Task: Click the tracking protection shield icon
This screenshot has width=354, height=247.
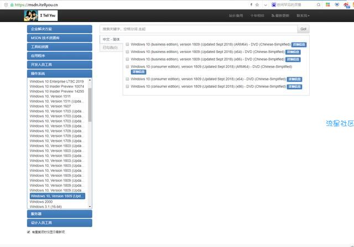Action: tap(6, 5)
